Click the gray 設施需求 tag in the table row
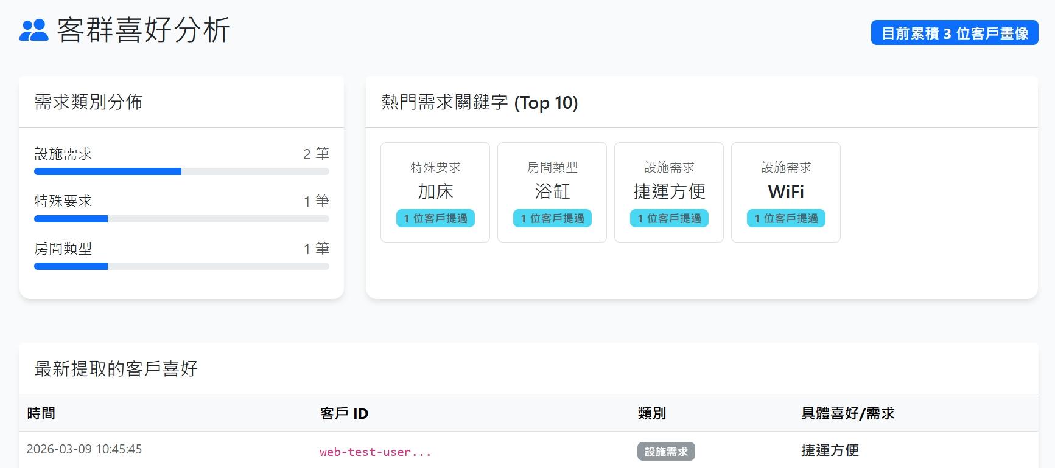1055x468 pixels. [x=666, y=452]
